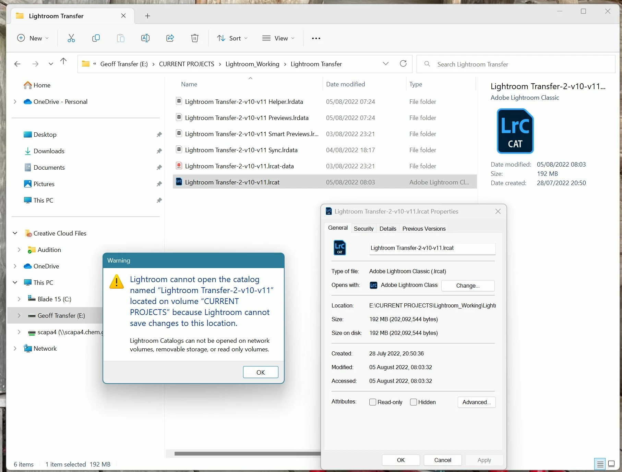Select the Lightroom Transfer-2-v10-v11.lrcat-data folder

point(325,166)
